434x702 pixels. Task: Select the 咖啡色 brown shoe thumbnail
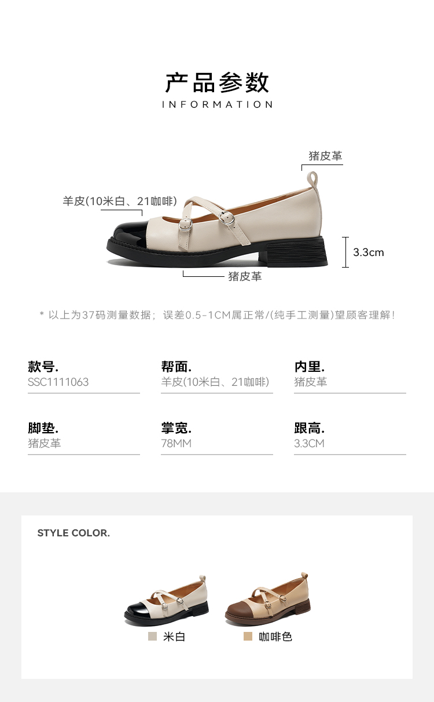pyautogui.click(x=268, y=599)
